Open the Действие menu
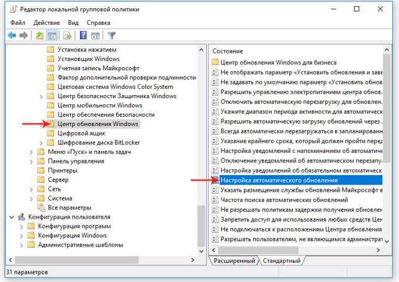The image size is (399, 282). point(47,23)
